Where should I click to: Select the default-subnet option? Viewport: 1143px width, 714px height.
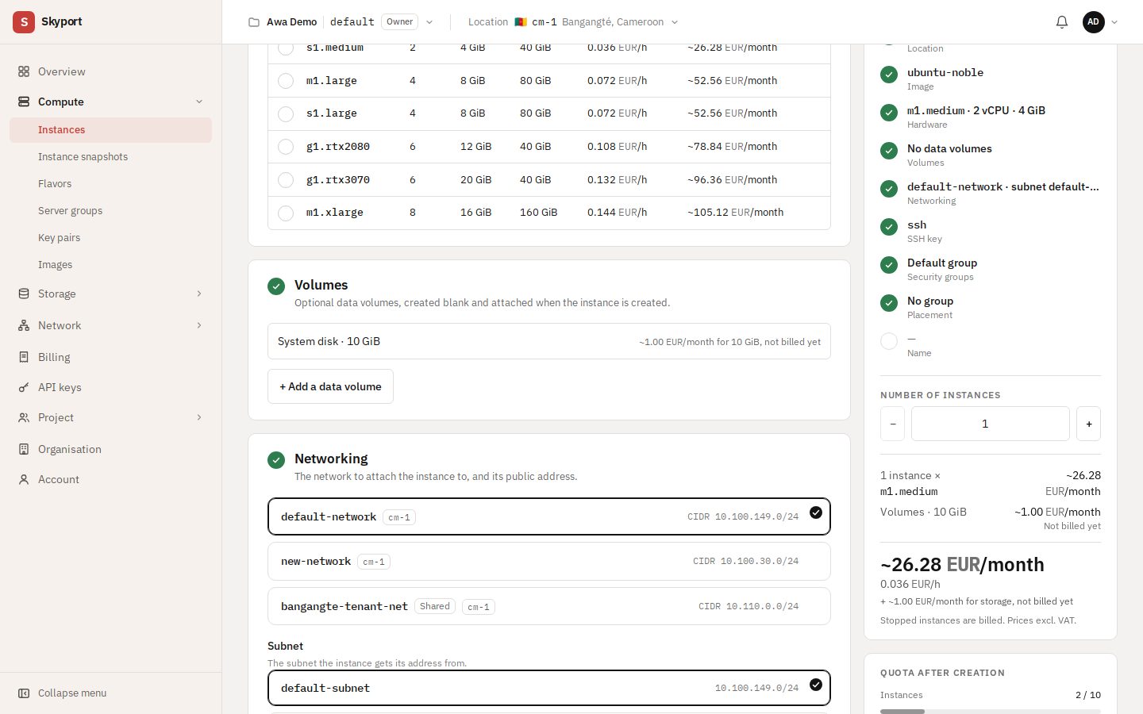pos(549,688)
